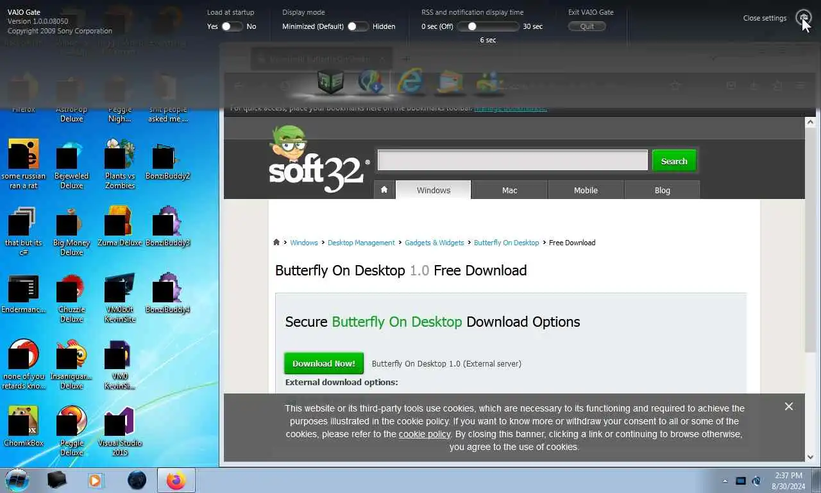This screenshot has height=493, width=821.
Task: Select the BonziBuddy3 desktop icon
Action: pos(167,226)
